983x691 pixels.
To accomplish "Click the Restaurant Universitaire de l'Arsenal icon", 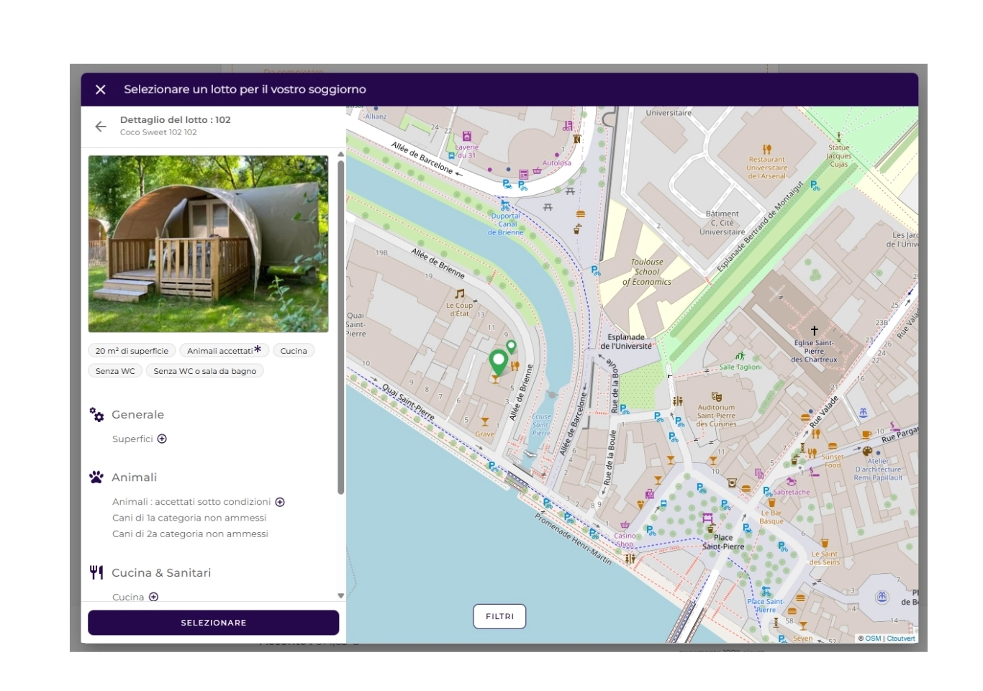I will pos(767,150).
